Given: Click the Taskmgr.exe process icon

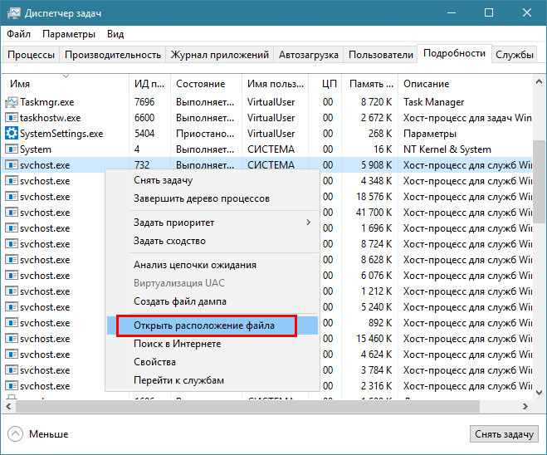Looking at the screenshot, I should [x=12, y=102].
